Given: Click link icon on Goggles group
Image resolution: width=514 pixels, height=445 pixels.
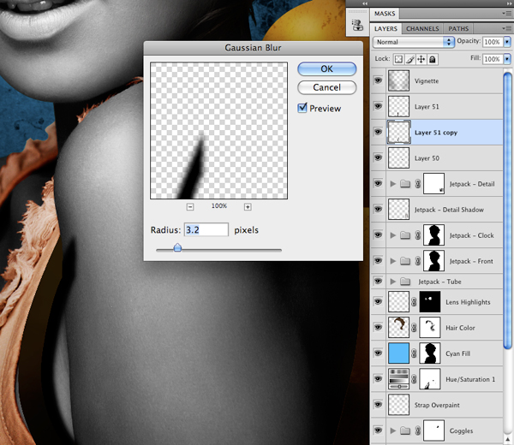Looking at the screenshot, I should pyautogui.click(x=418, y=430).
